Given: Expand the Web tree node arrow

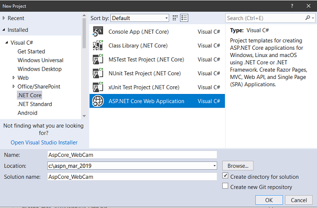Looking at the screenshot, I should pos(14,78).
